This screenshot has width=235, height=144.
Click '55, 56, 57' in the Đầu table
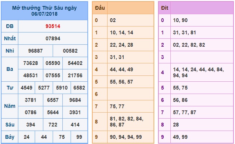pyautogui.click(x=121, y=82)
